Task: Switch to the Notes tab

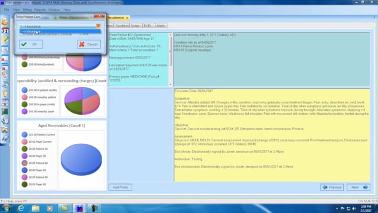Action: pyautogui.click(x=135, y=25)
